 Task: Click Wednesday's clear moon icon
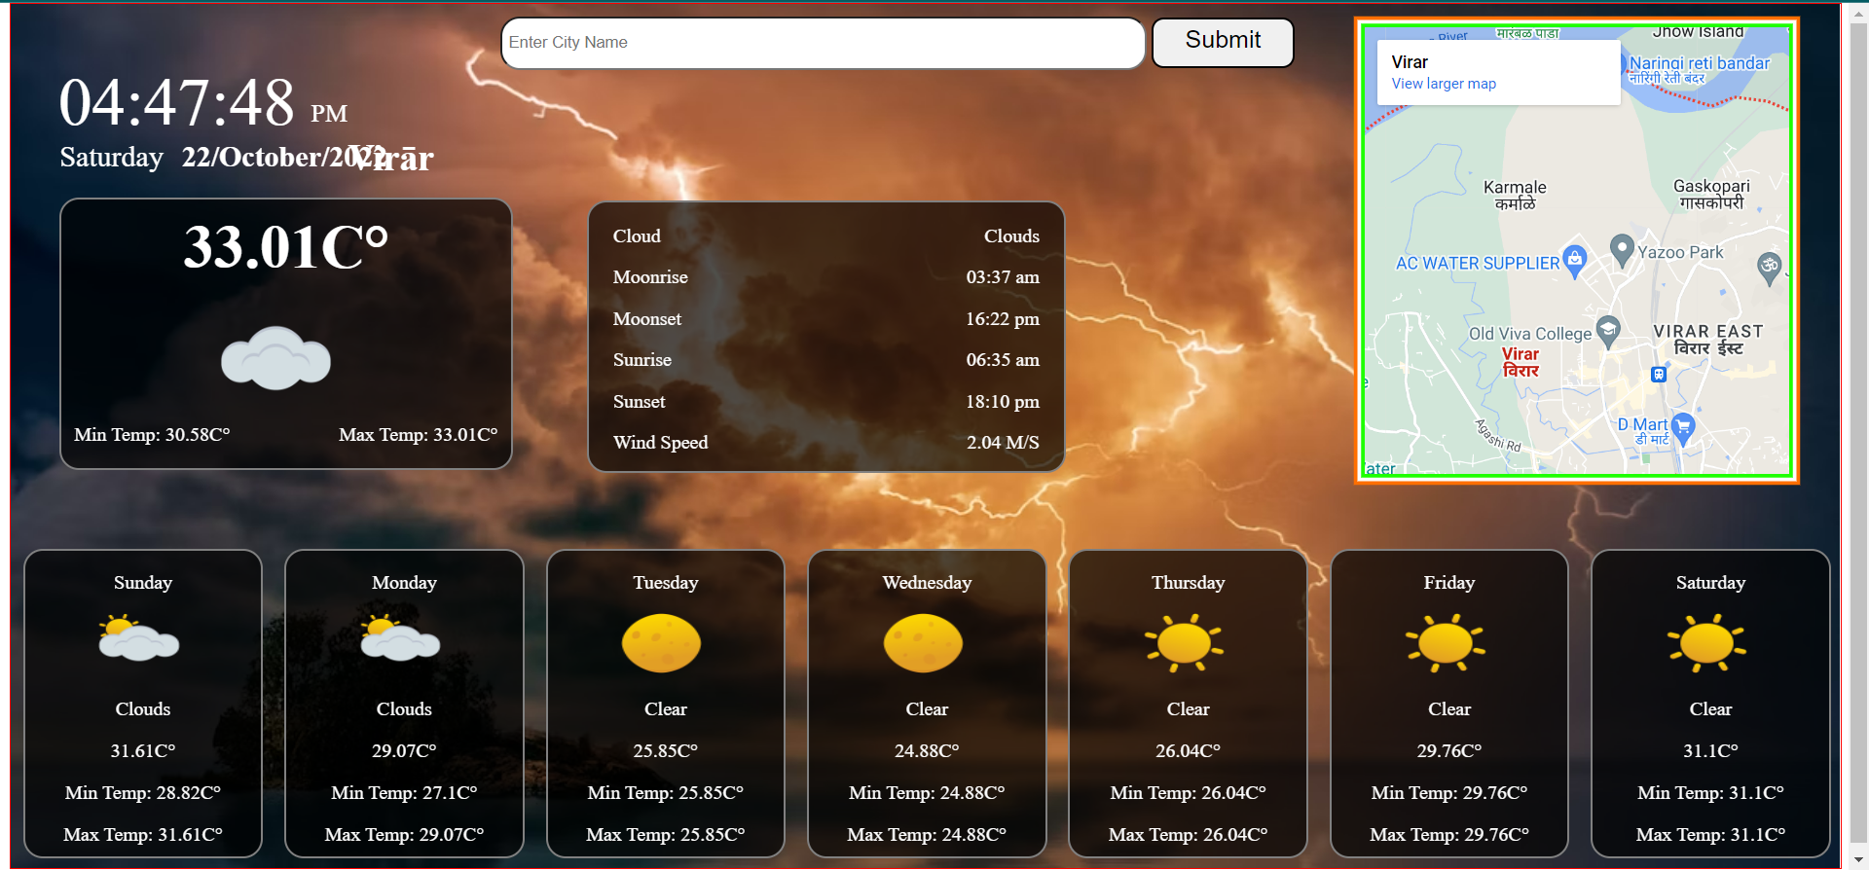[x=923, y=643]
